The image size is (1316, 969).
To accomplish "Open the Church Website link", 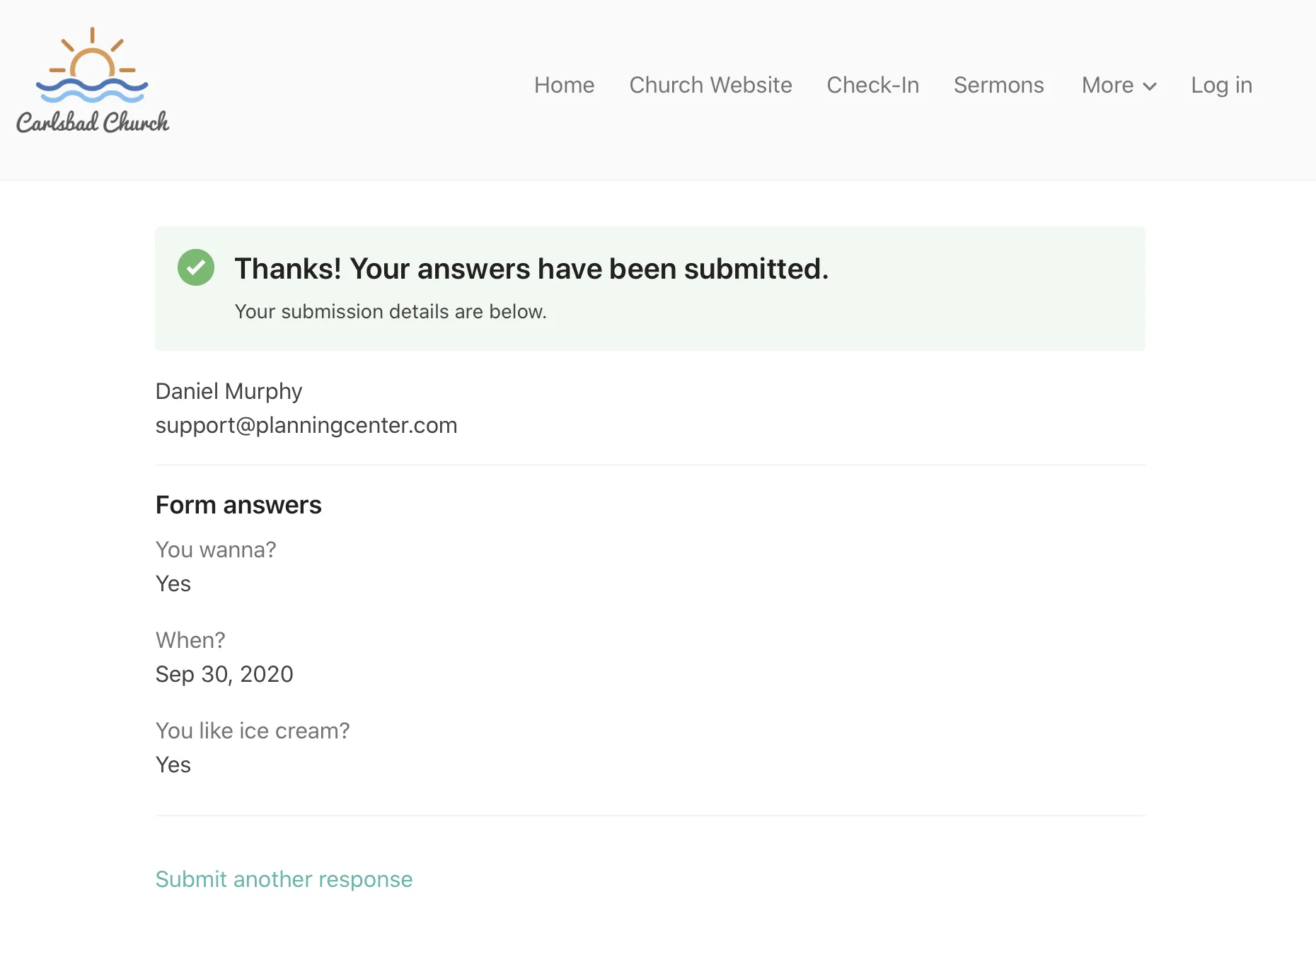I will pyautogui.click(x=710, y=85).
